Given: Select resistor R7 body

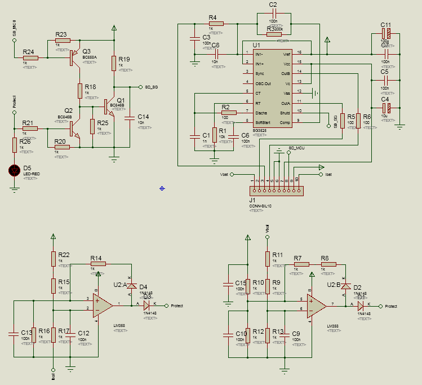Looking at the screenshot, I should coord(301,264).
